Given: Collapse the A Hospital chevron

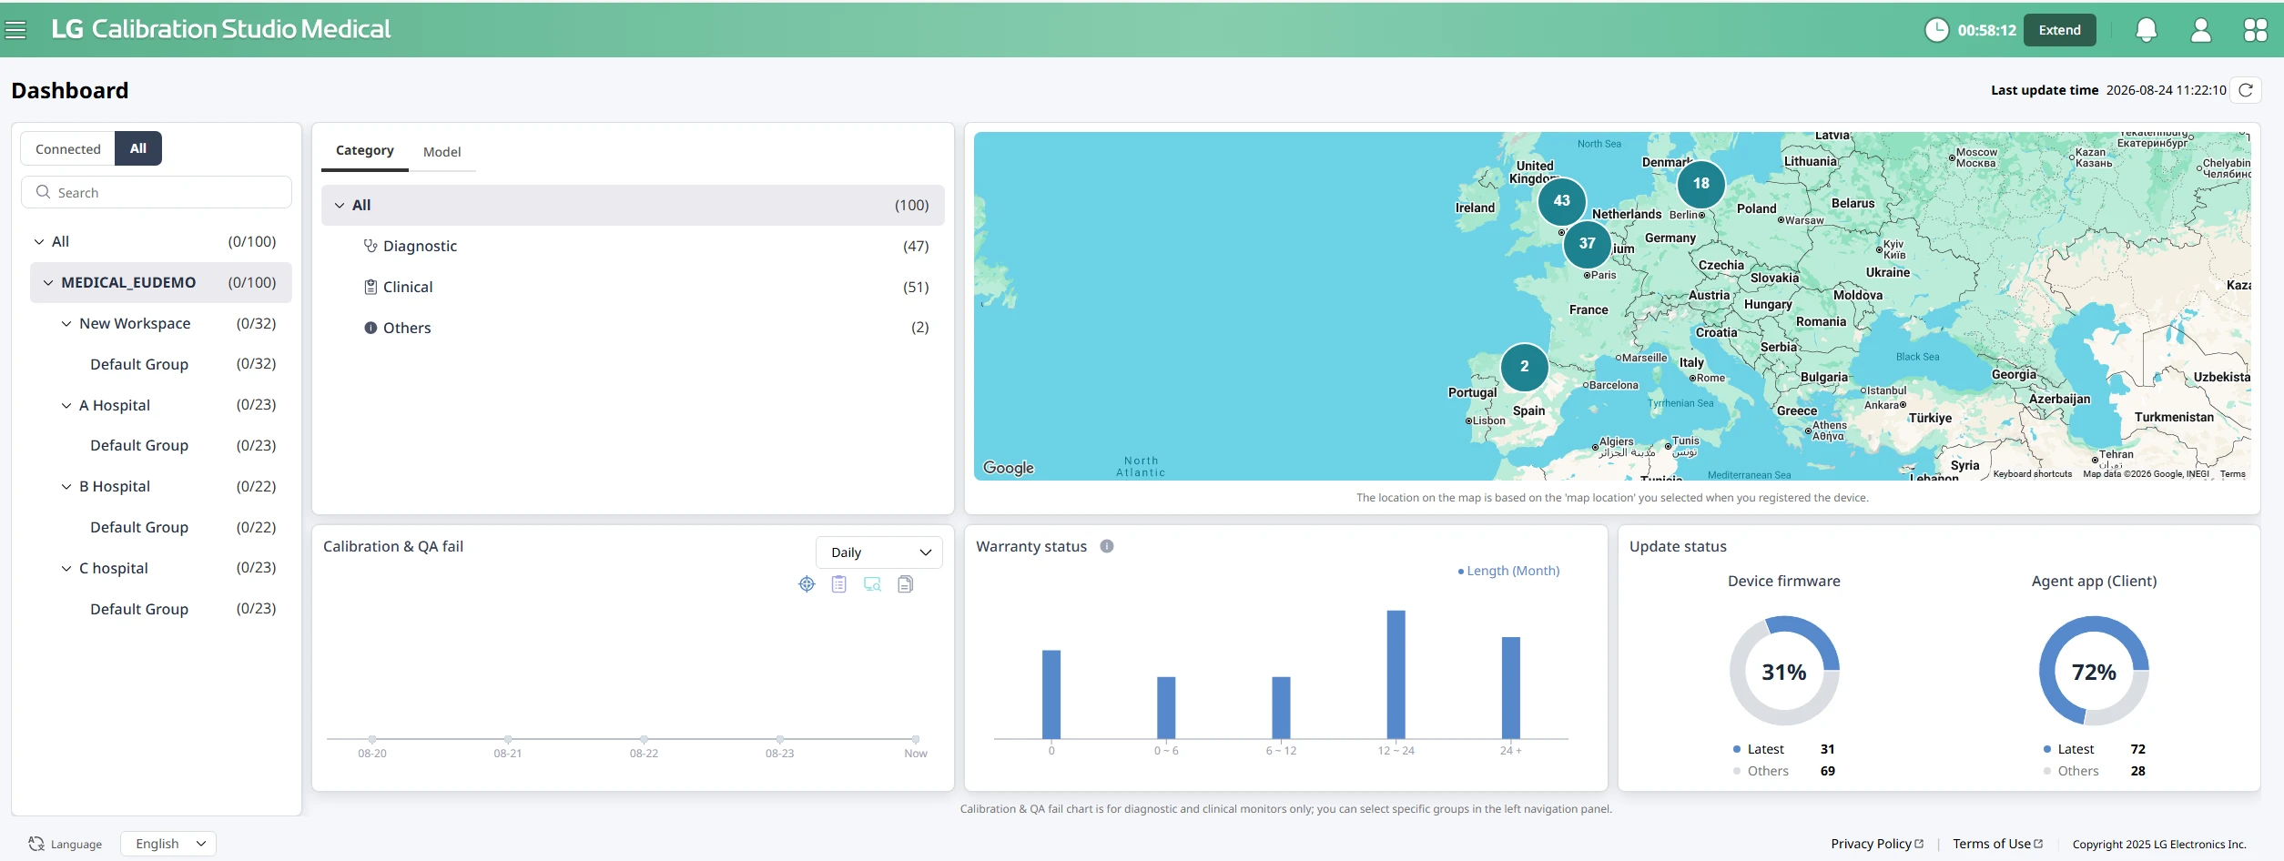Looking at the screenshot, I should coord(66,405).
